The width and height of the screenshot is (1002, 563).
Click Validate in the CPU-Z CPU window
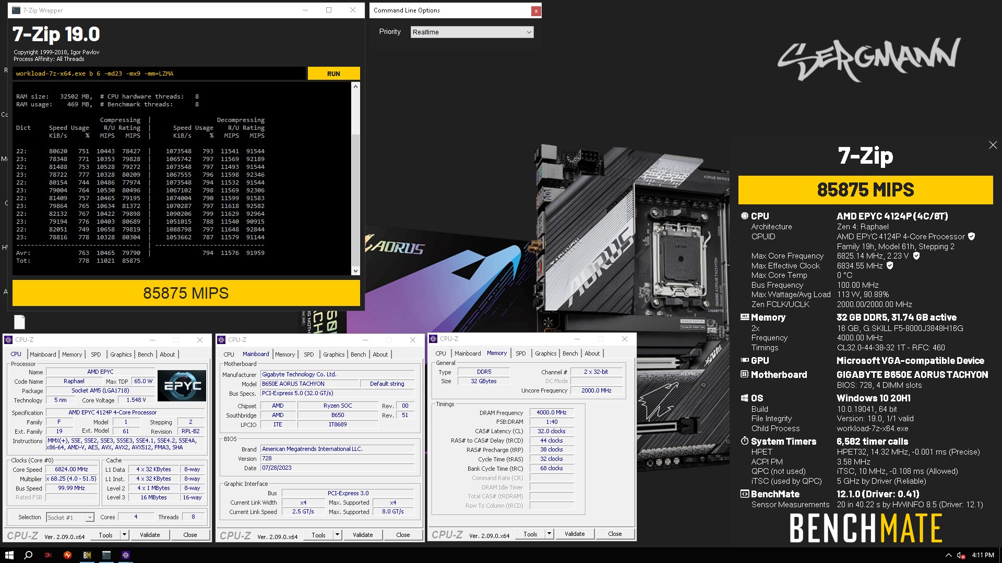150,535
